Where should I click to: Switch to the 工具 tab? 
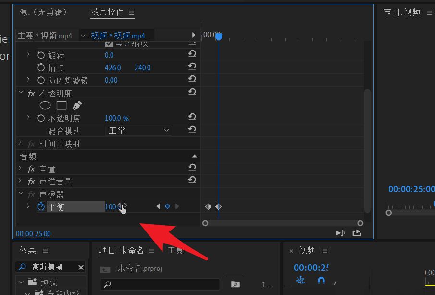click(x=175, y=250)
